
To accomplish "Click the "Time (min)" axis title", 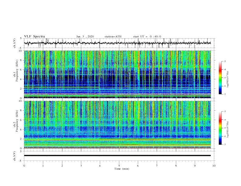I will (122, 169).
